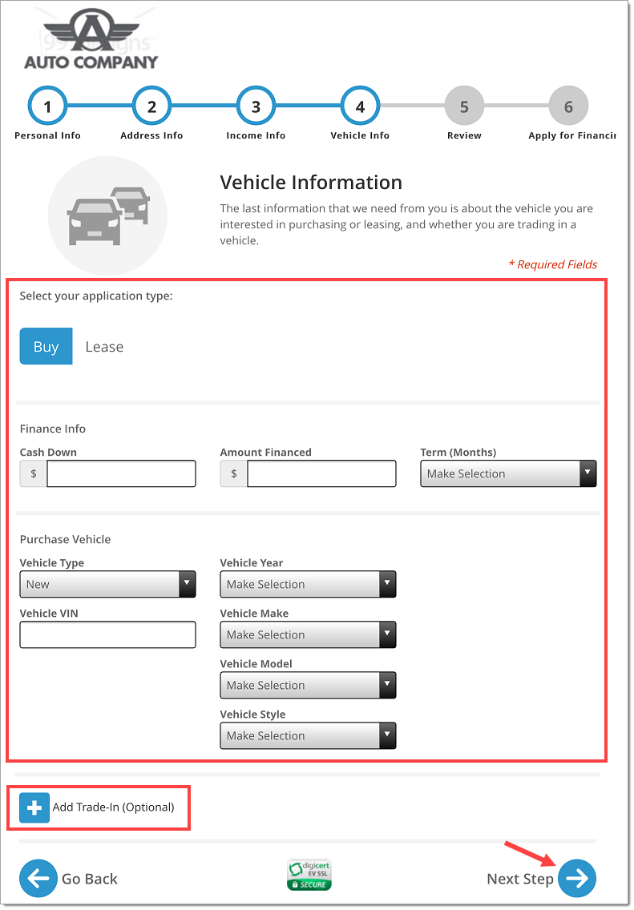This screenshot has width=634, height=910.
Task: Go to step 3 Income Info
Action: [x=256, y=107]
